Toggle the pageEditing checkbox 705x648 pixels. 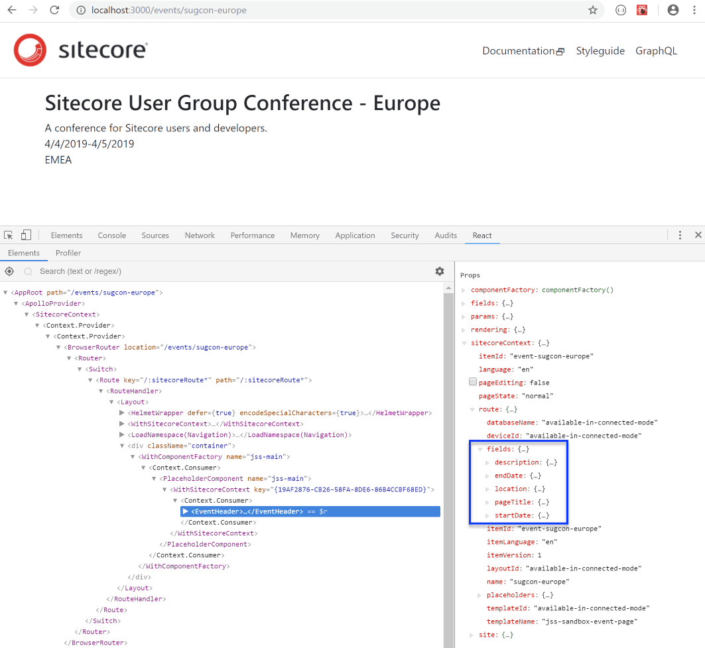tap(473, 382)
